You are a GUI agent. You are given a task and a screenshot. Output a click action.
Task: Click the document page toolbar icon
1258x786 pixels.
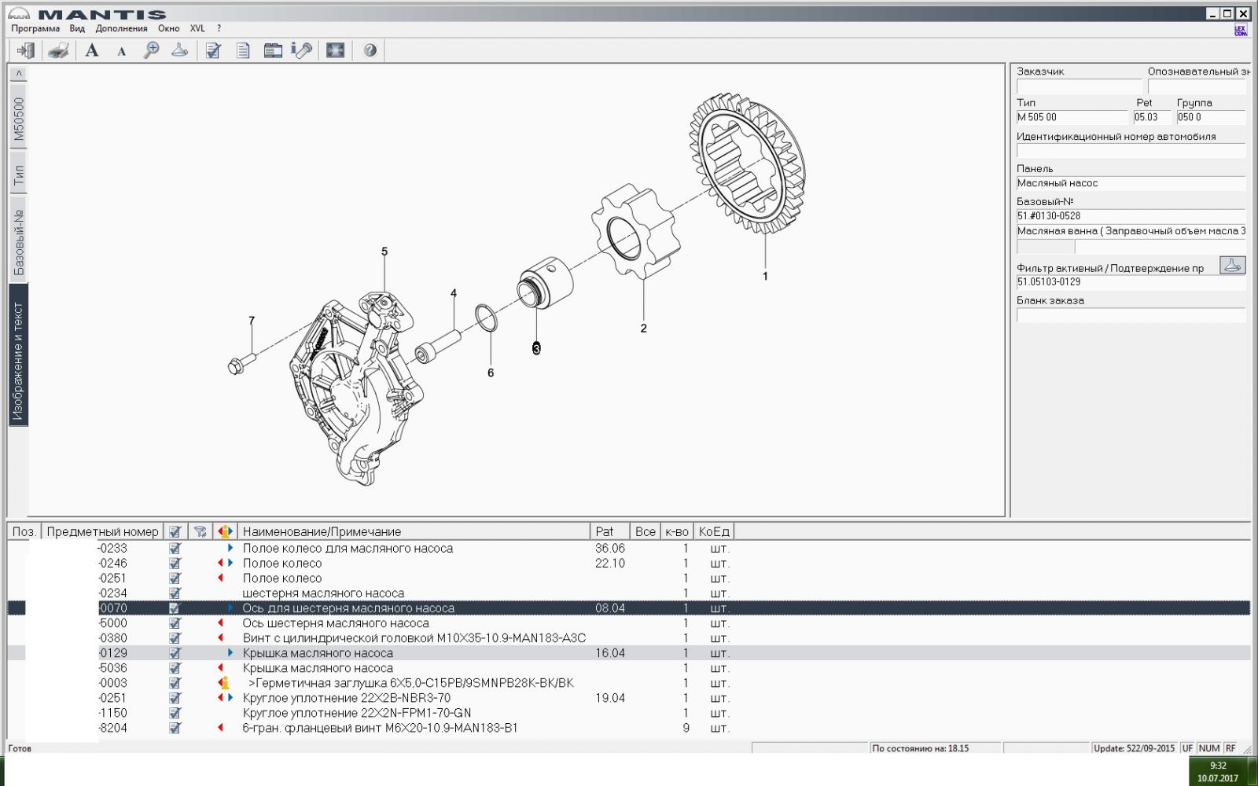[x=243, y=50]
